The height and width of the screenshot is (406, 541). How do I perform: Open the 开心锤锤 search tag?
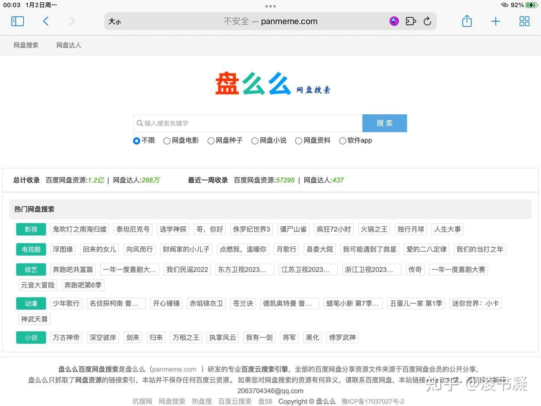click(166, 303)
